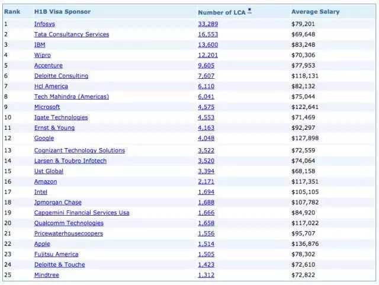Open the Intel sponsor link
Screen dimensions: 379x285
[41, 192]
